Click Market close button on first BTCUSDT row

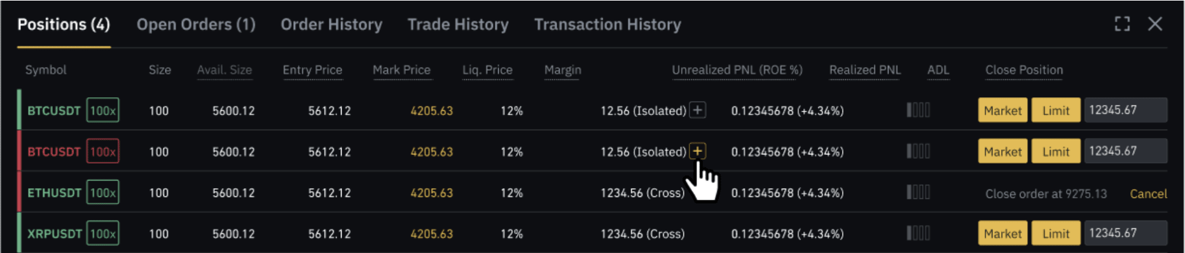[1002, 110]
